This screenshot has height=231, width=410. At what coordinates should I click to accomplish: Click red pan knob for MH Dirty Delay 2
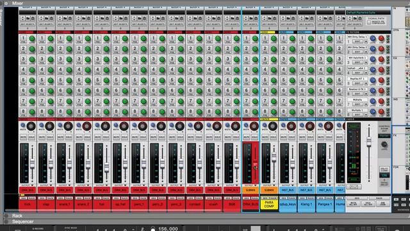click(381, 49)
